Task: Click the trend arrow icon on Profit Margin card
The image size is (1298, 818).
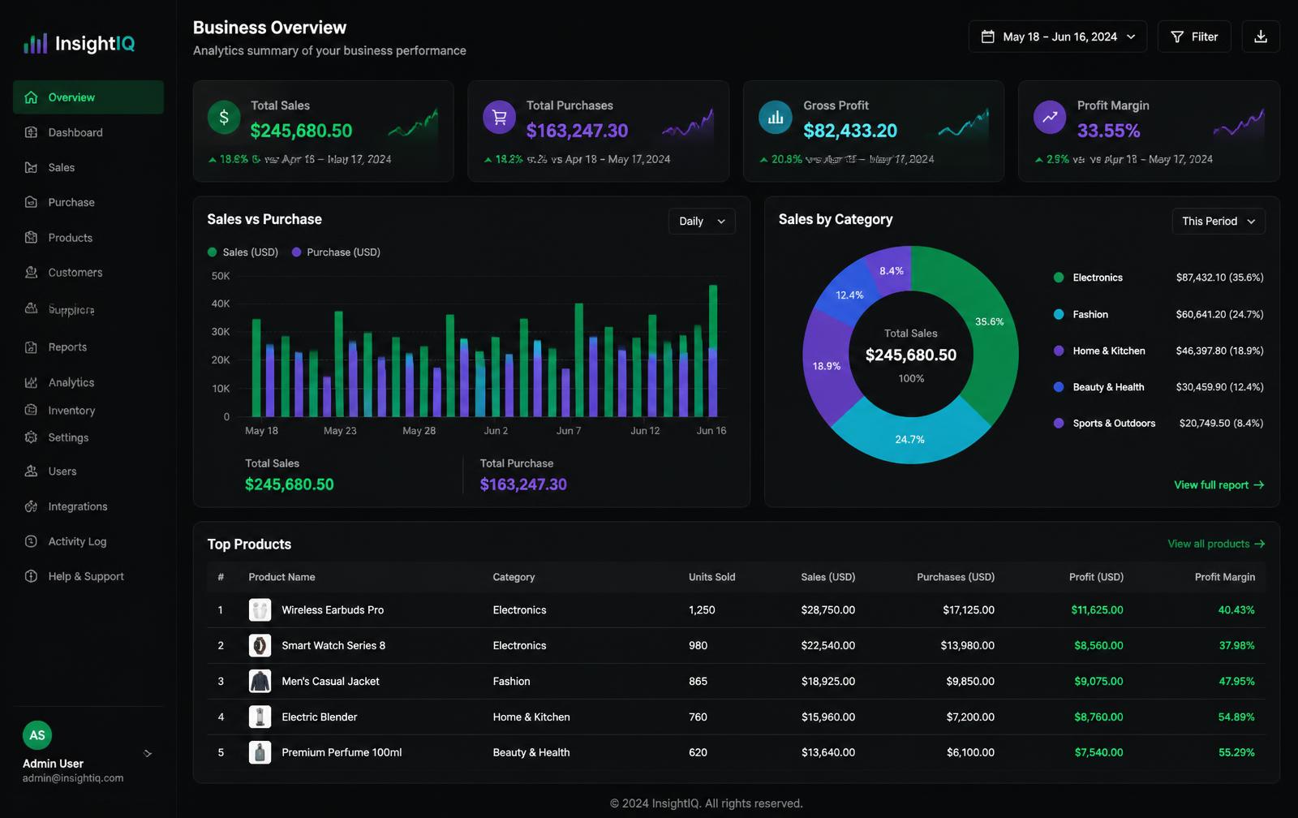Action: click(x=1050, y=117)
